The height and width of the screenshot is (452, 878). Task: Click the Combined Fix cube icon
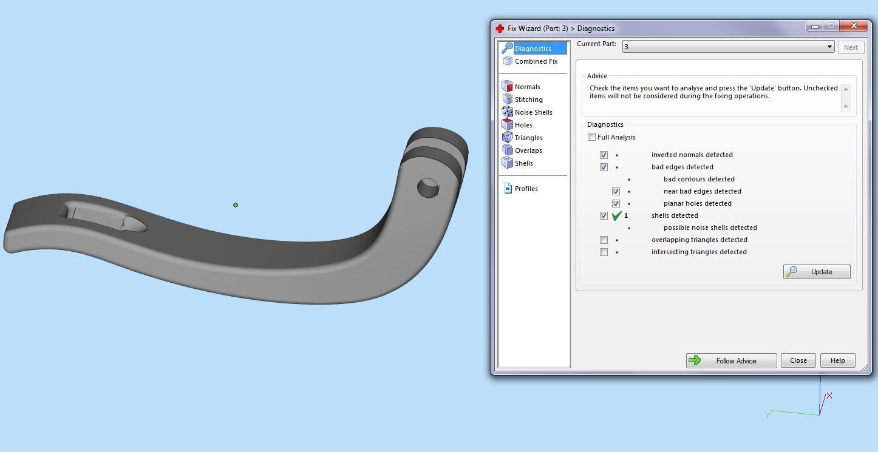pyautogui.click(x=508, y=61)
